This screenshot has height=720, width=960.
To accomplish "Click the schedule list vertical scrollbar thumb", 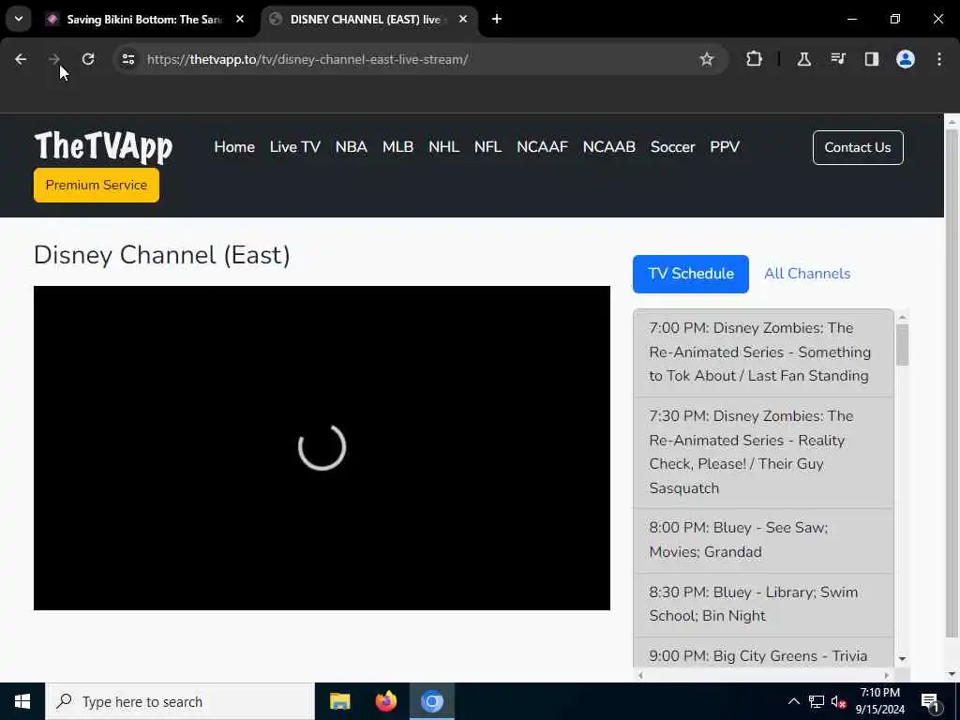I will pos(902,345).
